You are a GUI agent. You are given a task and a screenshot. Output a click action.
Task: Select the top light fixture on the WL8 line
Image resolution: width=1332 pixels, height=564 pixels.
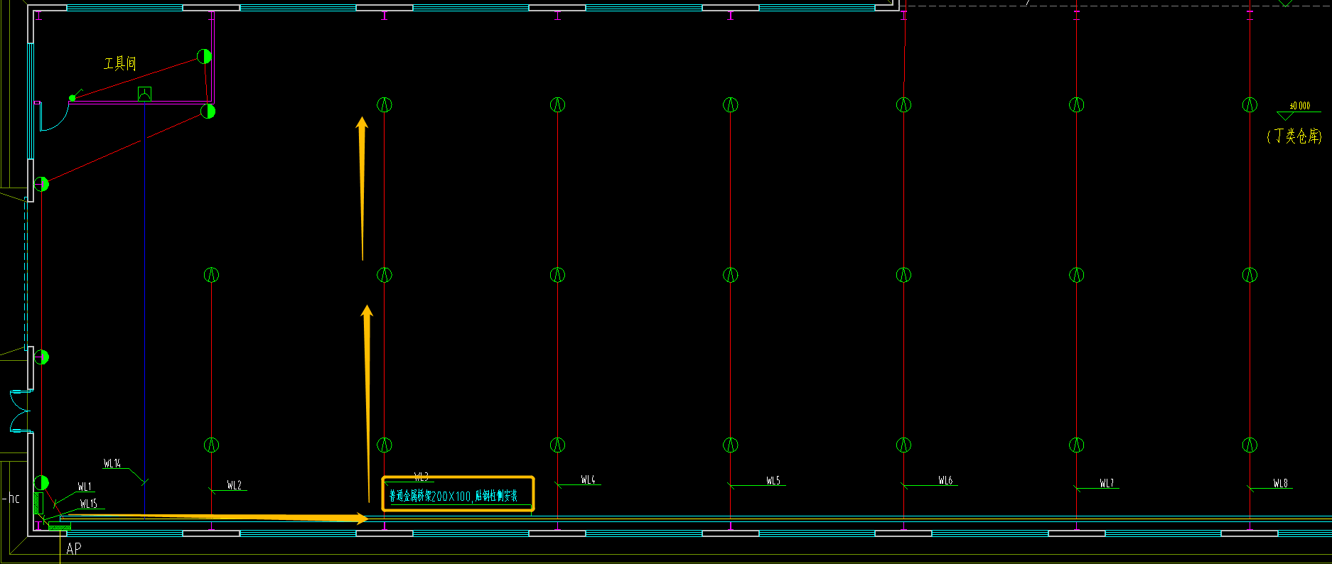(1250, 105)
